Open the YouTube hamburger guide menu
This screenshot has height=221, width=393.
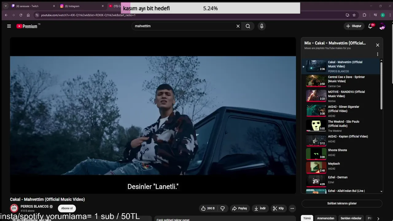9,26
